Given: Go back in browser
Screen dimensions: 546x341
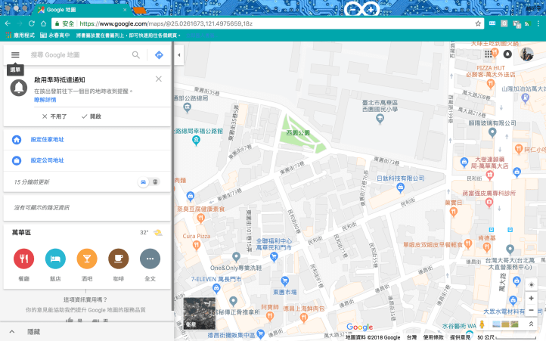Looking at the screenshot, I should pos(8,23).
